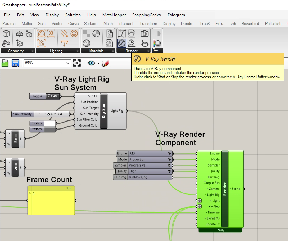Select the half-shaded circle material icon
Screen dimensions: 288x241
point(96,34)
